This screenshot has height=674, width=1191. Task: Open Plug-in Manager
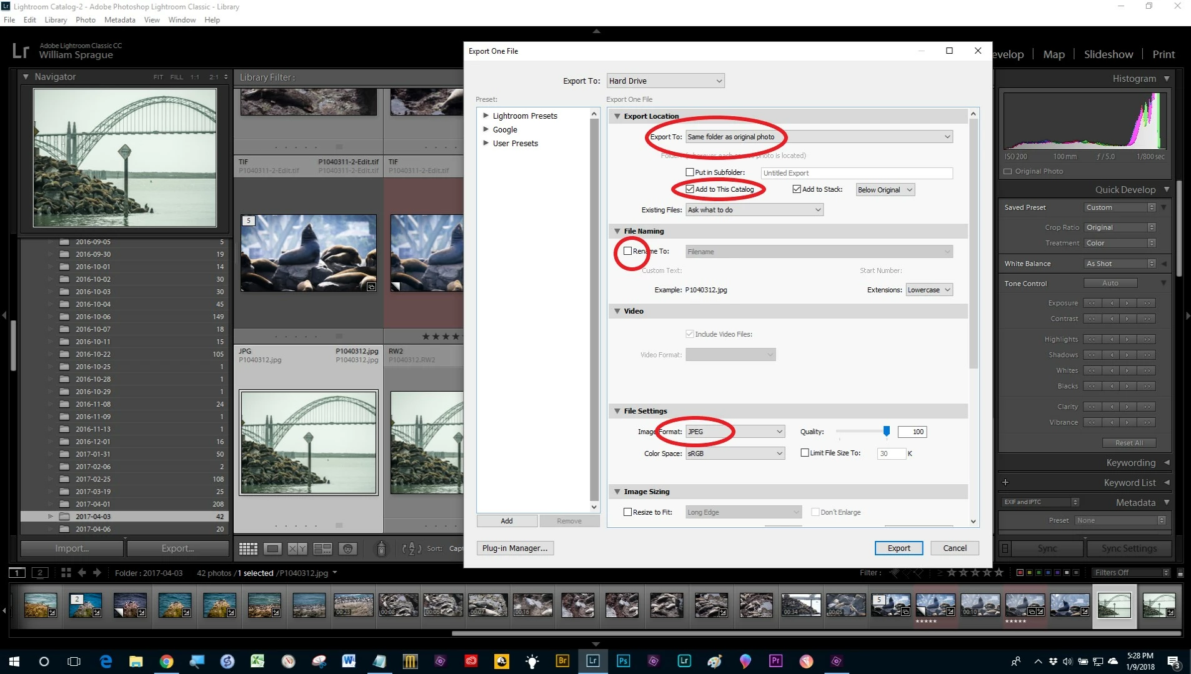click(x=515, y=548)
